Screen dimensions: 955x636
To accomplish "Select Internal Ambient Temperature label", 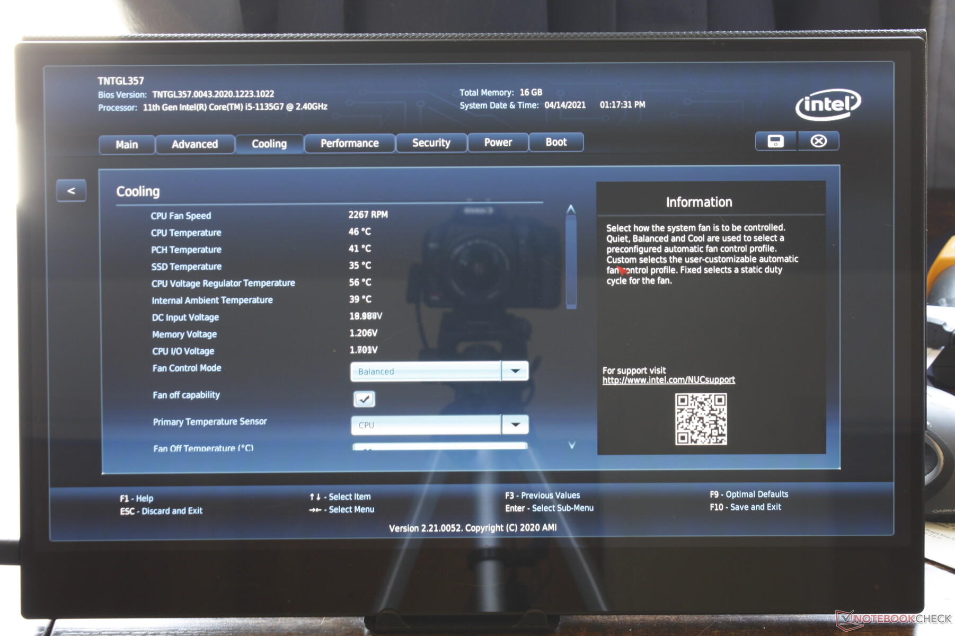I will 212,300.
